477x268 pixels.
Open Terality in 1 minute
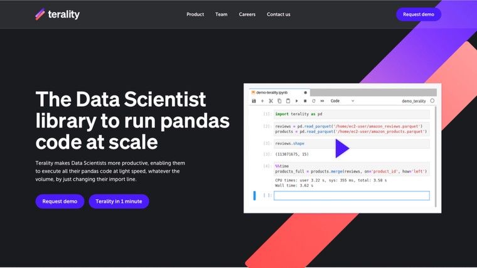[x=119, y=201]
